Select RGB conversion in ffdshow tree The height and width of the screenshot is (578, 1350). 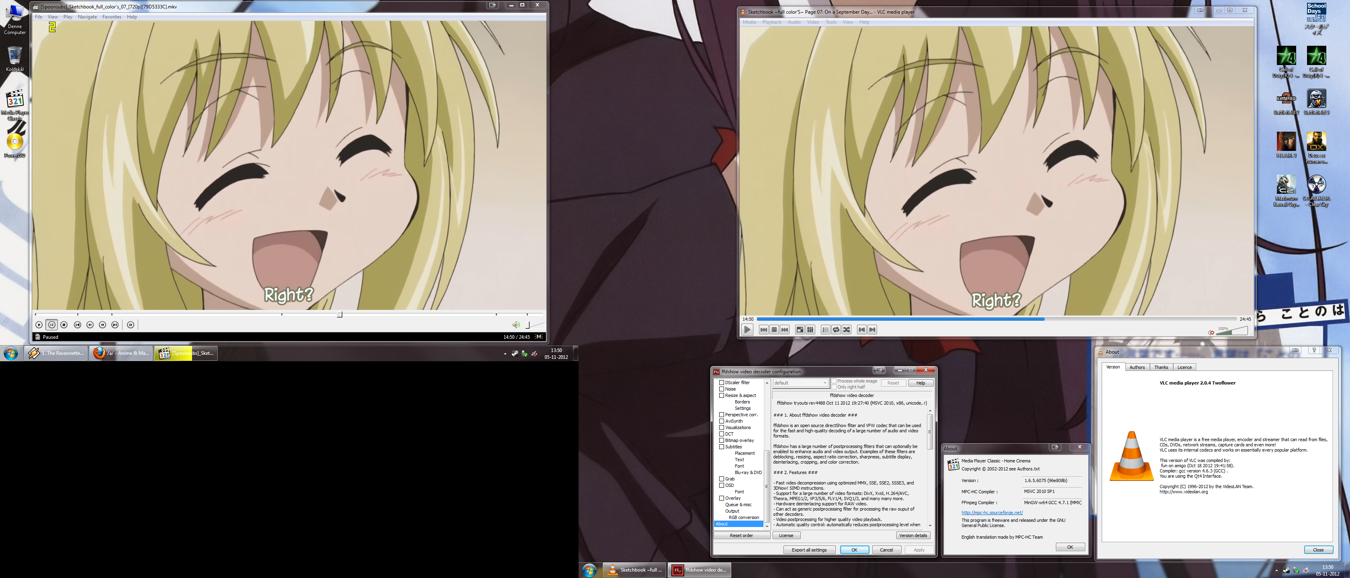point(743,517)
